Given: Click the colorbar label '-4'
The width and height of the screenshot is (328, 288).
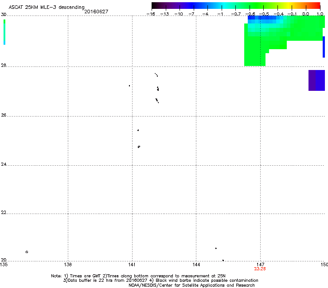Looking at the screenshot, I should (205, 14).
